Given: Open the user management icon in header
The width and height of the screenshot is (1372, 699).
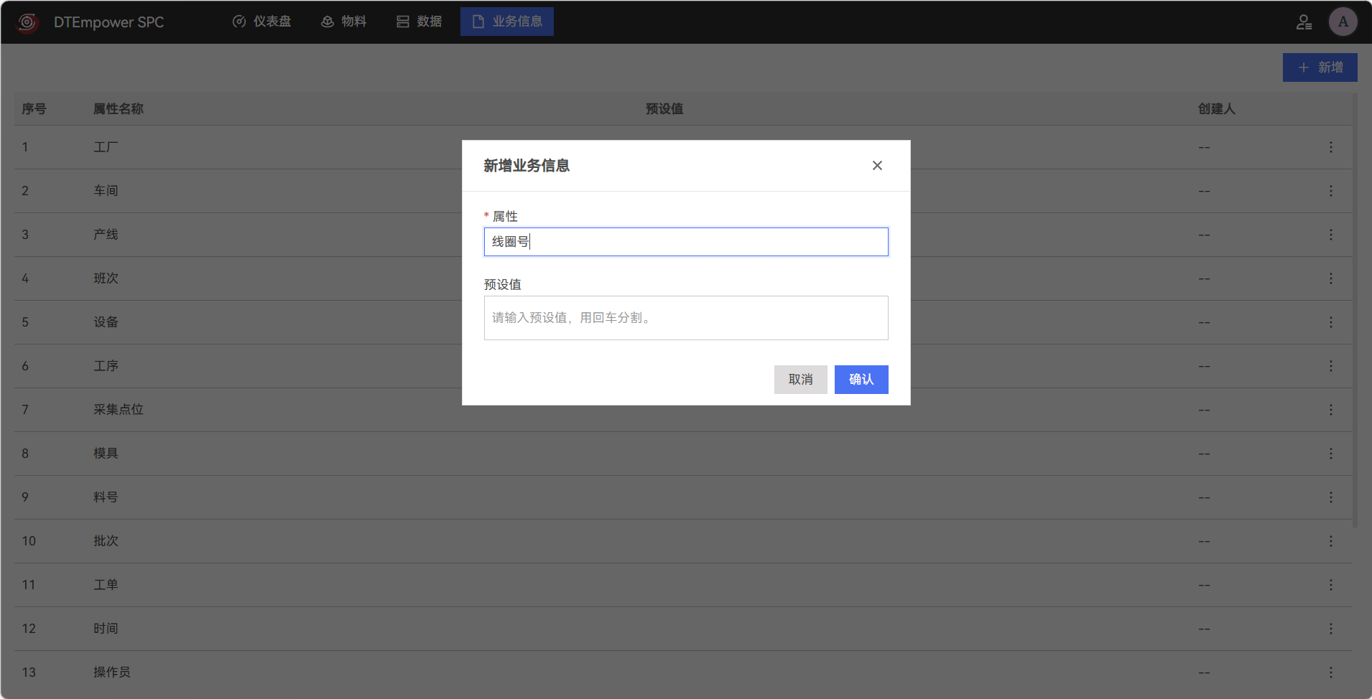Looking at the screenshot, I should (1304, 22).
